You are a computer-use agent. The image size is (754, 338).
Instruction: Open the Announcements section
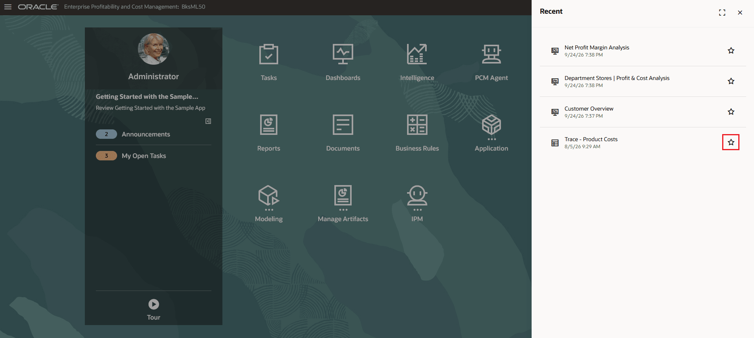pyautogui.click(x=146, y=134)
